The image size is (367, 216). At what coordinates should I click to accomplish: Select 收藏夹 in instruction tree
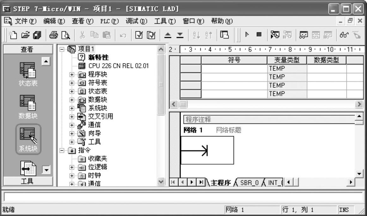[x=98, y=159]
